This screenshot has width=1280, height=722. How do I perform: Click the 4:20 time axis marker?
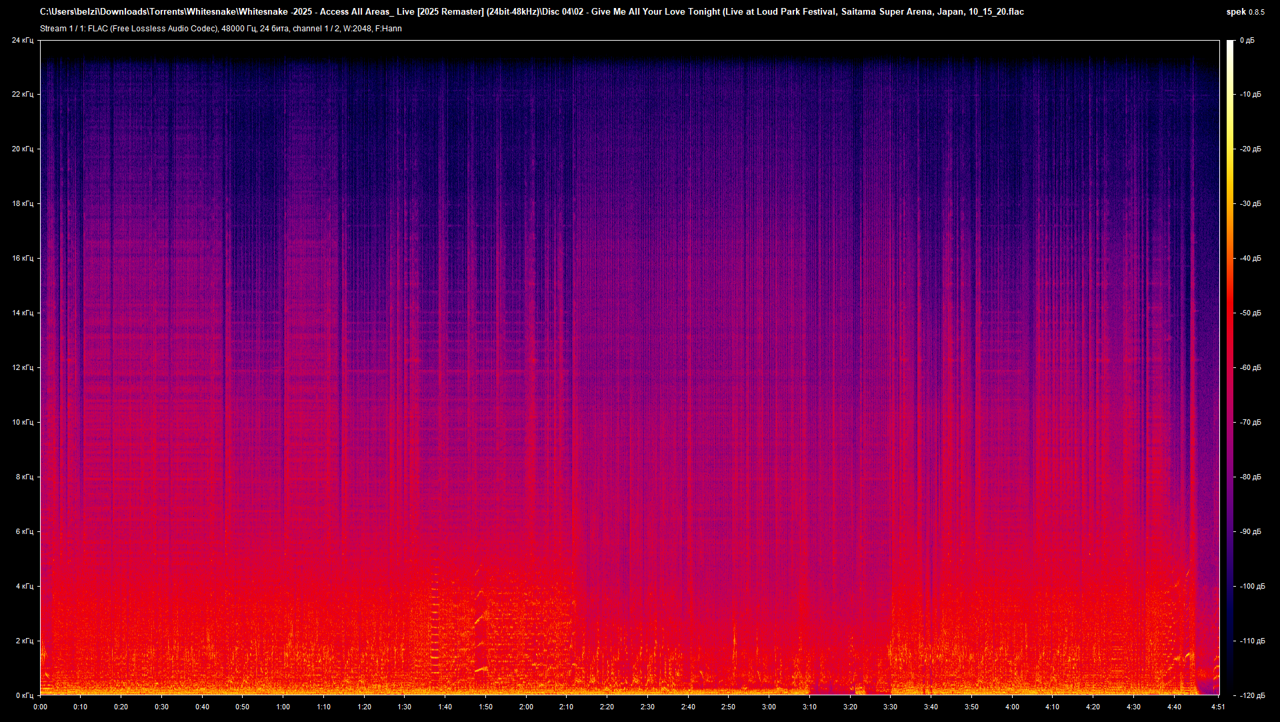pyautogui.click(x=1093, y=707)
